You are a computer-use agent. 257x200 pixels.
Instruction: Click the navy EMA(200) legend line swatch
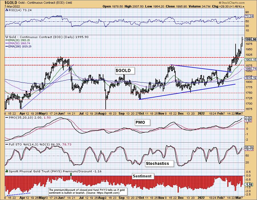(x=7, y=46)
